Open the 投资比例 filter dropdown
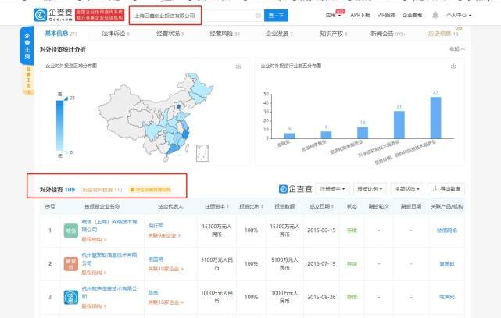501x318 pixels. (x=371, y=188)
